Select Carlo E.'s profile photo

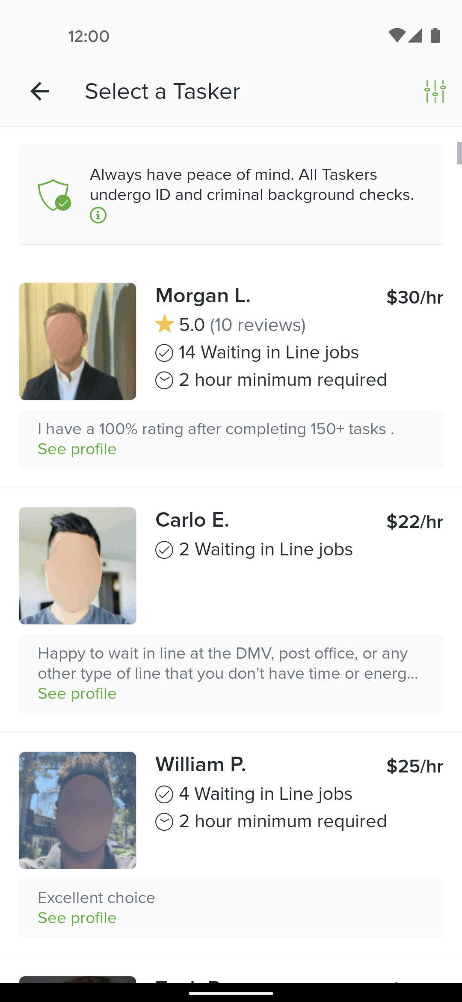(77, 566)
